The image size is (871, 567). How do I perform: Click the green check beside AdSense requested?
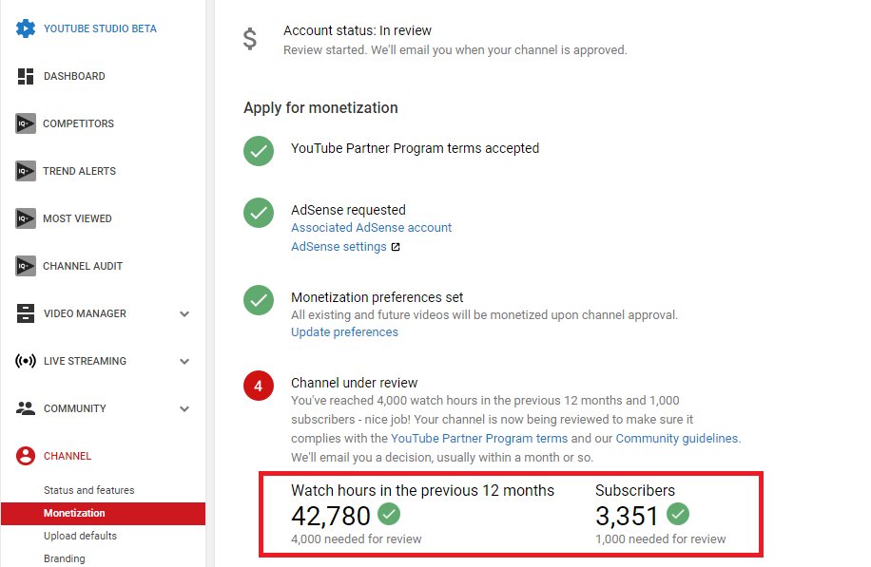pos(259,213)
